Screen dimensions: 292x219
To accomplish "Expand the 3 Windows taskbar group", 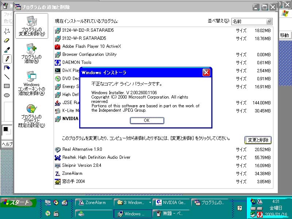I will [x=150, y=203].
